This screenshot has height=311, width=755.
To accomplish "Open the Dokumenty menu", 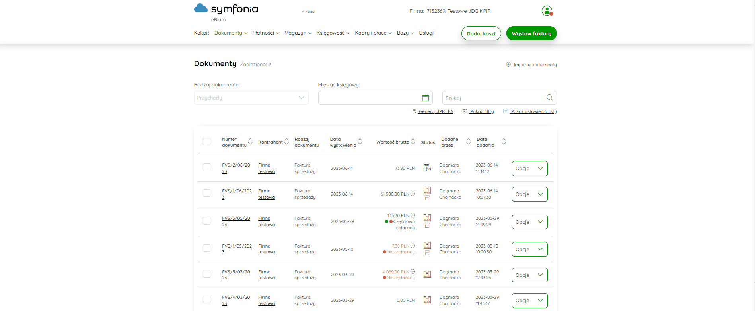I will 231,33.
